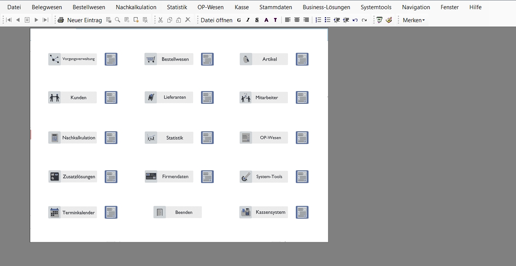Click the Artikel button

point(264,59)
